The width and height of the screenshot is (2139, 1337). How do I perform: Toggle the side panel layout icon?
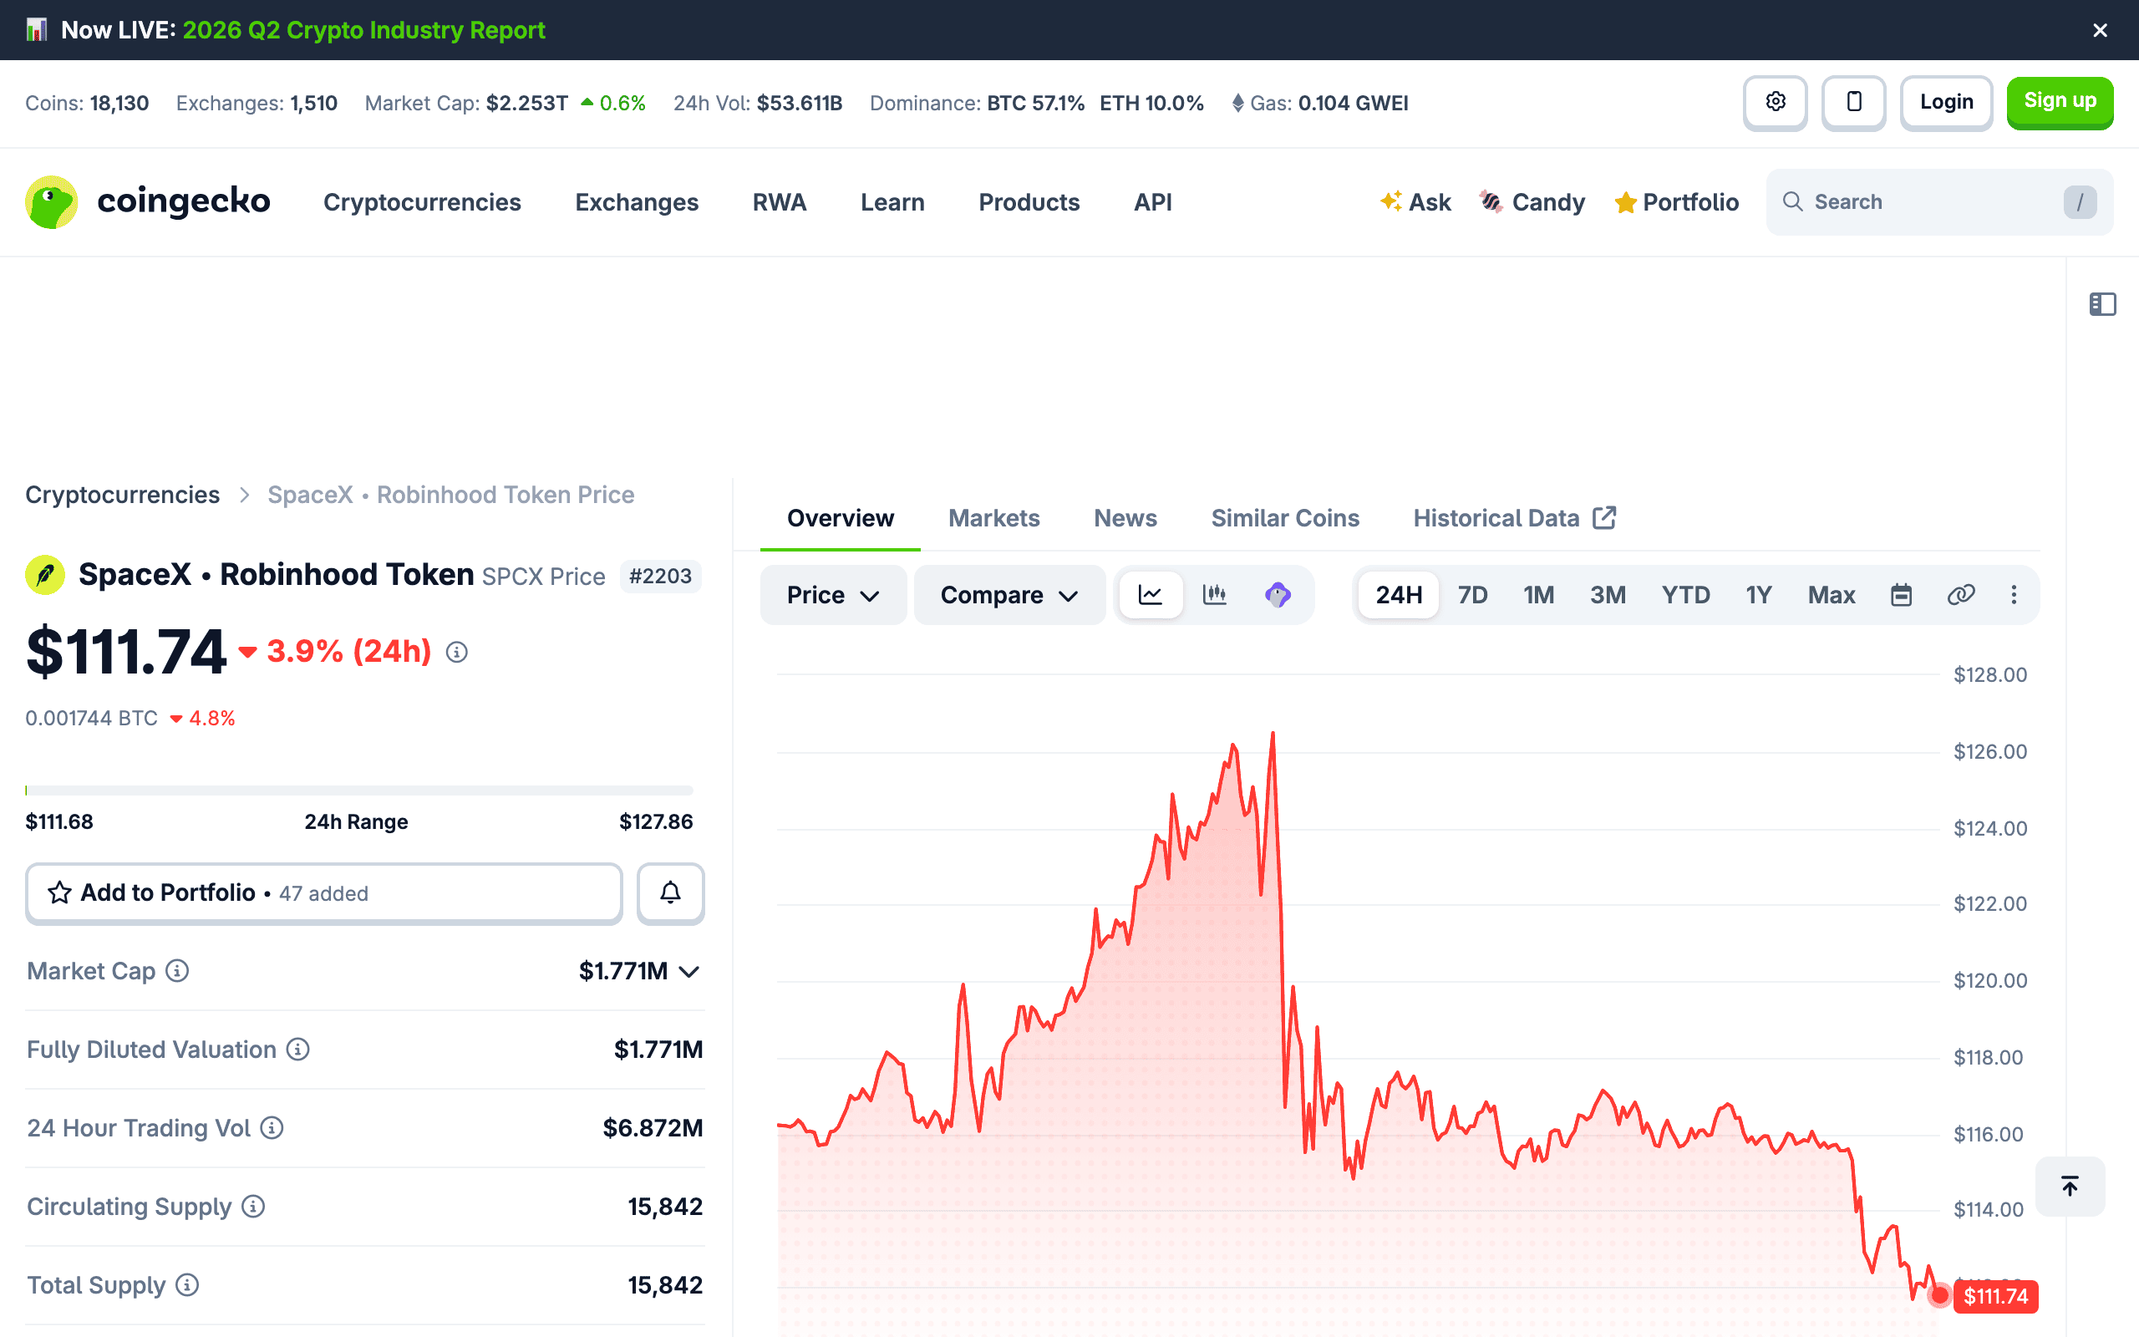pos(2102,304)
